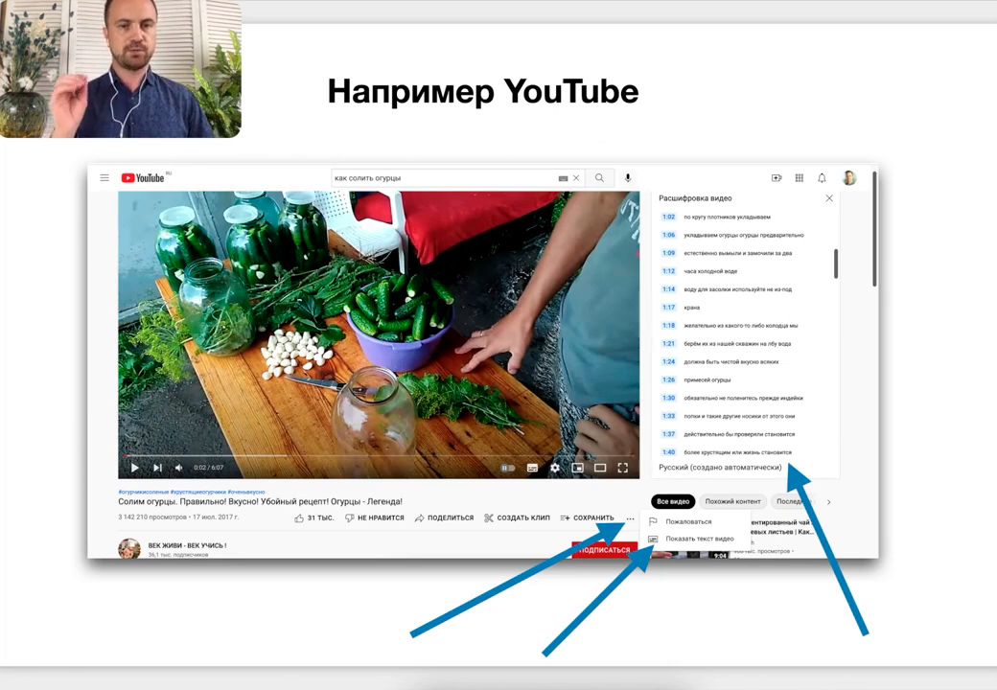
Task: Open the YouTube apps grid icon
Action: [x=800, y=178]
